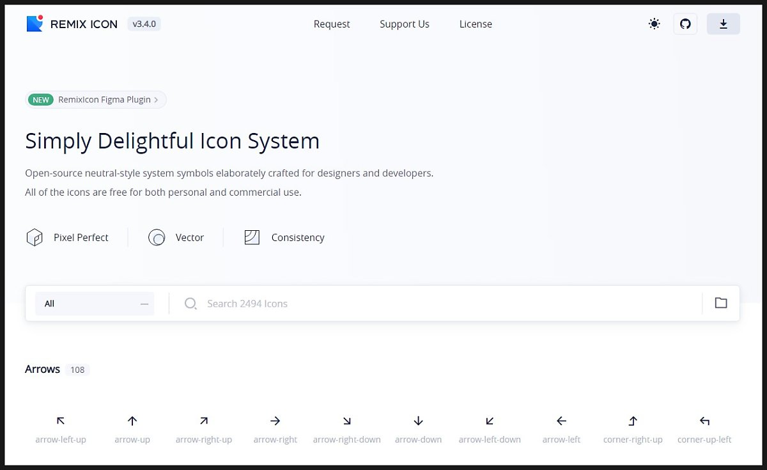Choose the corner-right-up icon
Image resolution: width=767 pixels, height=470 pixels.
(x=633, y=421)
